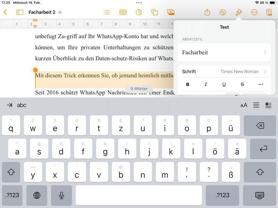278x208 pixels.
Task: Tap the share icon
Action: [x=207, y=12]
